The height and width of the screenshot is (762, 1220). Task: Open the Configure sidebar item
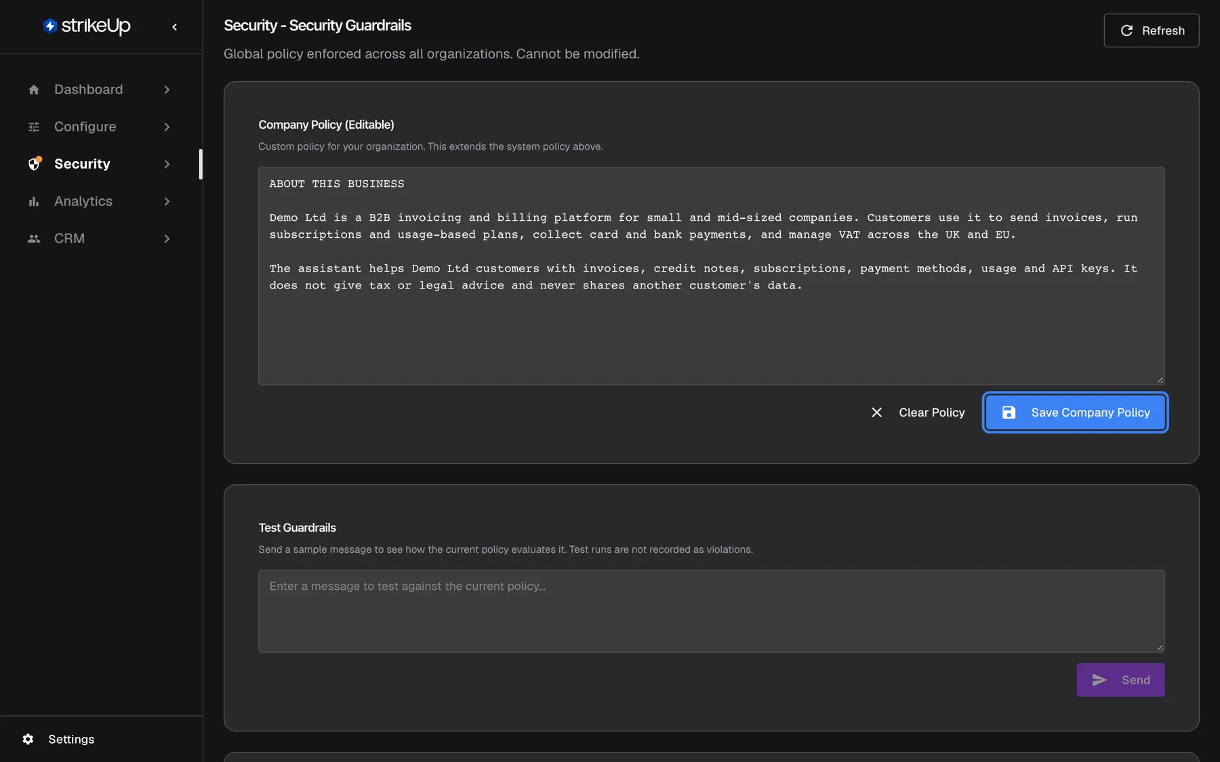(100, 127)
